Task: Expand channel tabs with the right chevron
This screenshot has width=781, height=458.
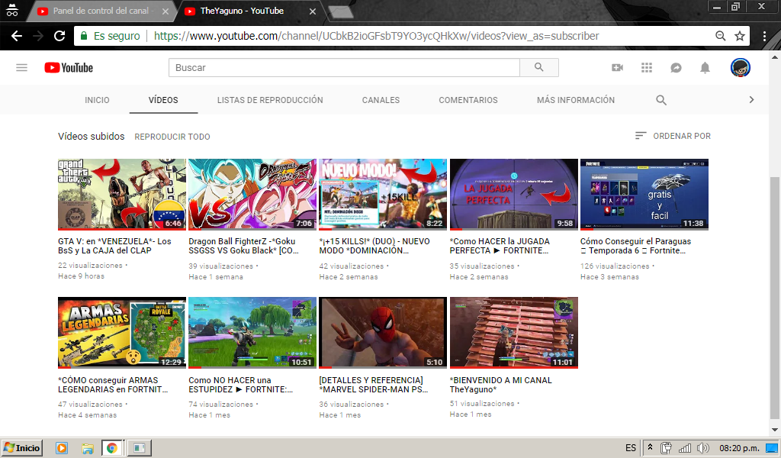Action: pos(751,100)
